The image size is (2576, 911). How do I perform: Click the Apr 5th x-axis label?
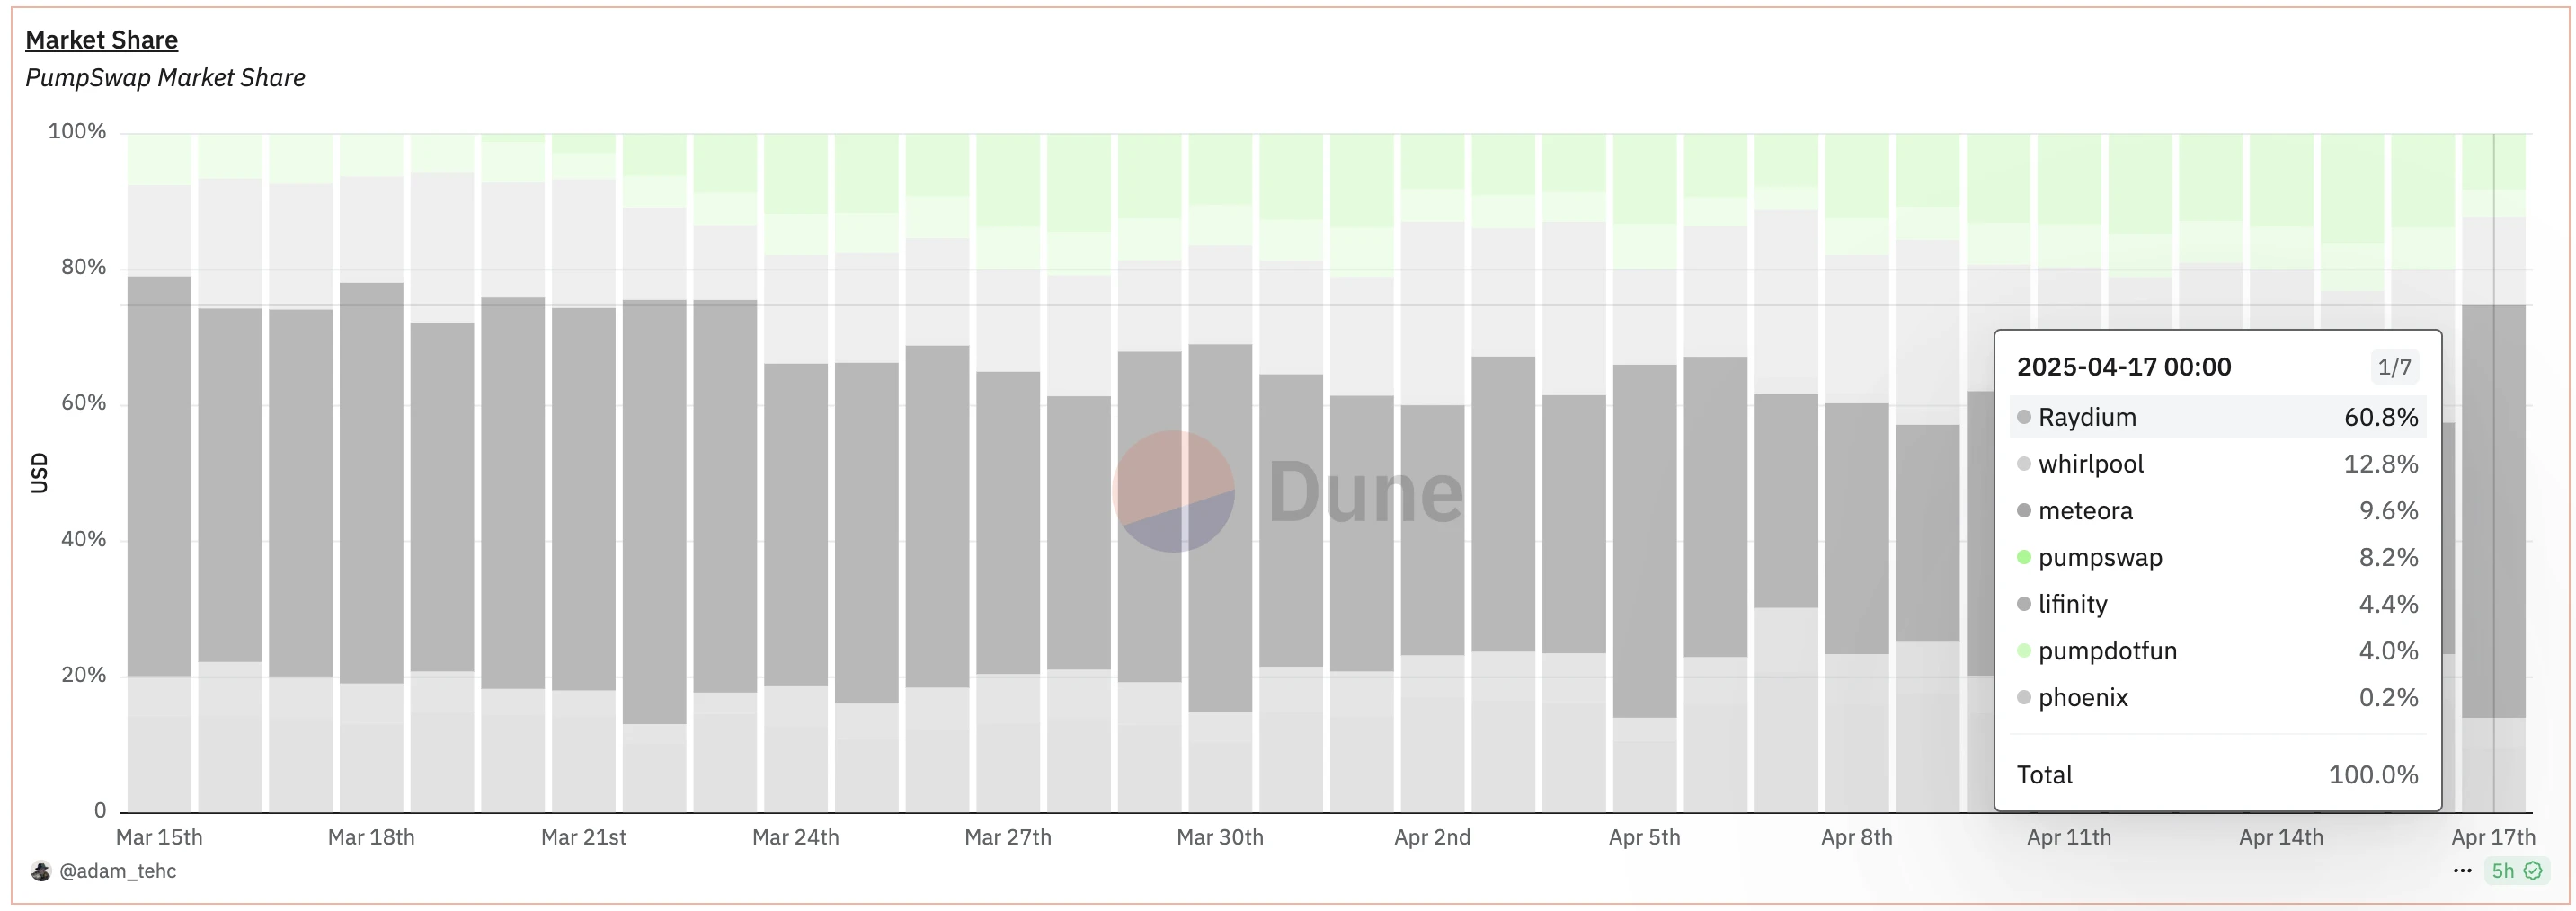[1644, 837]
